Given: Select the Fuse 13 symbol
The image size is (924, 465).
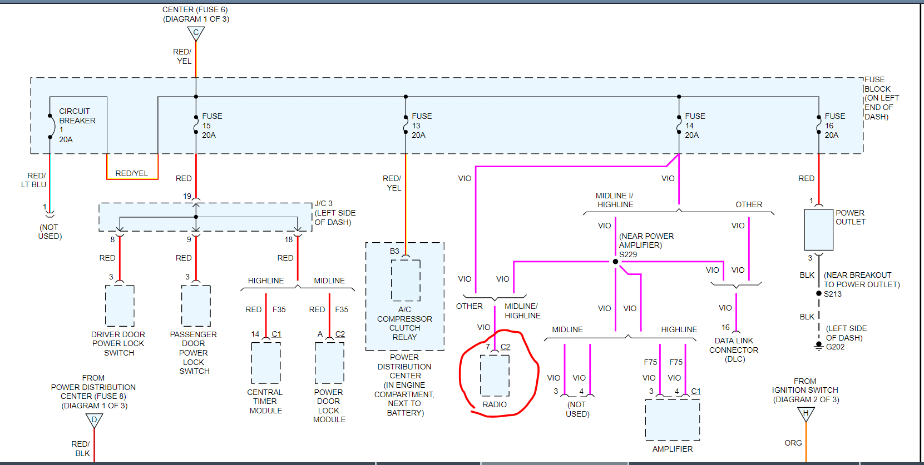Looking at the screenshot, I should (x=406, y=125).
